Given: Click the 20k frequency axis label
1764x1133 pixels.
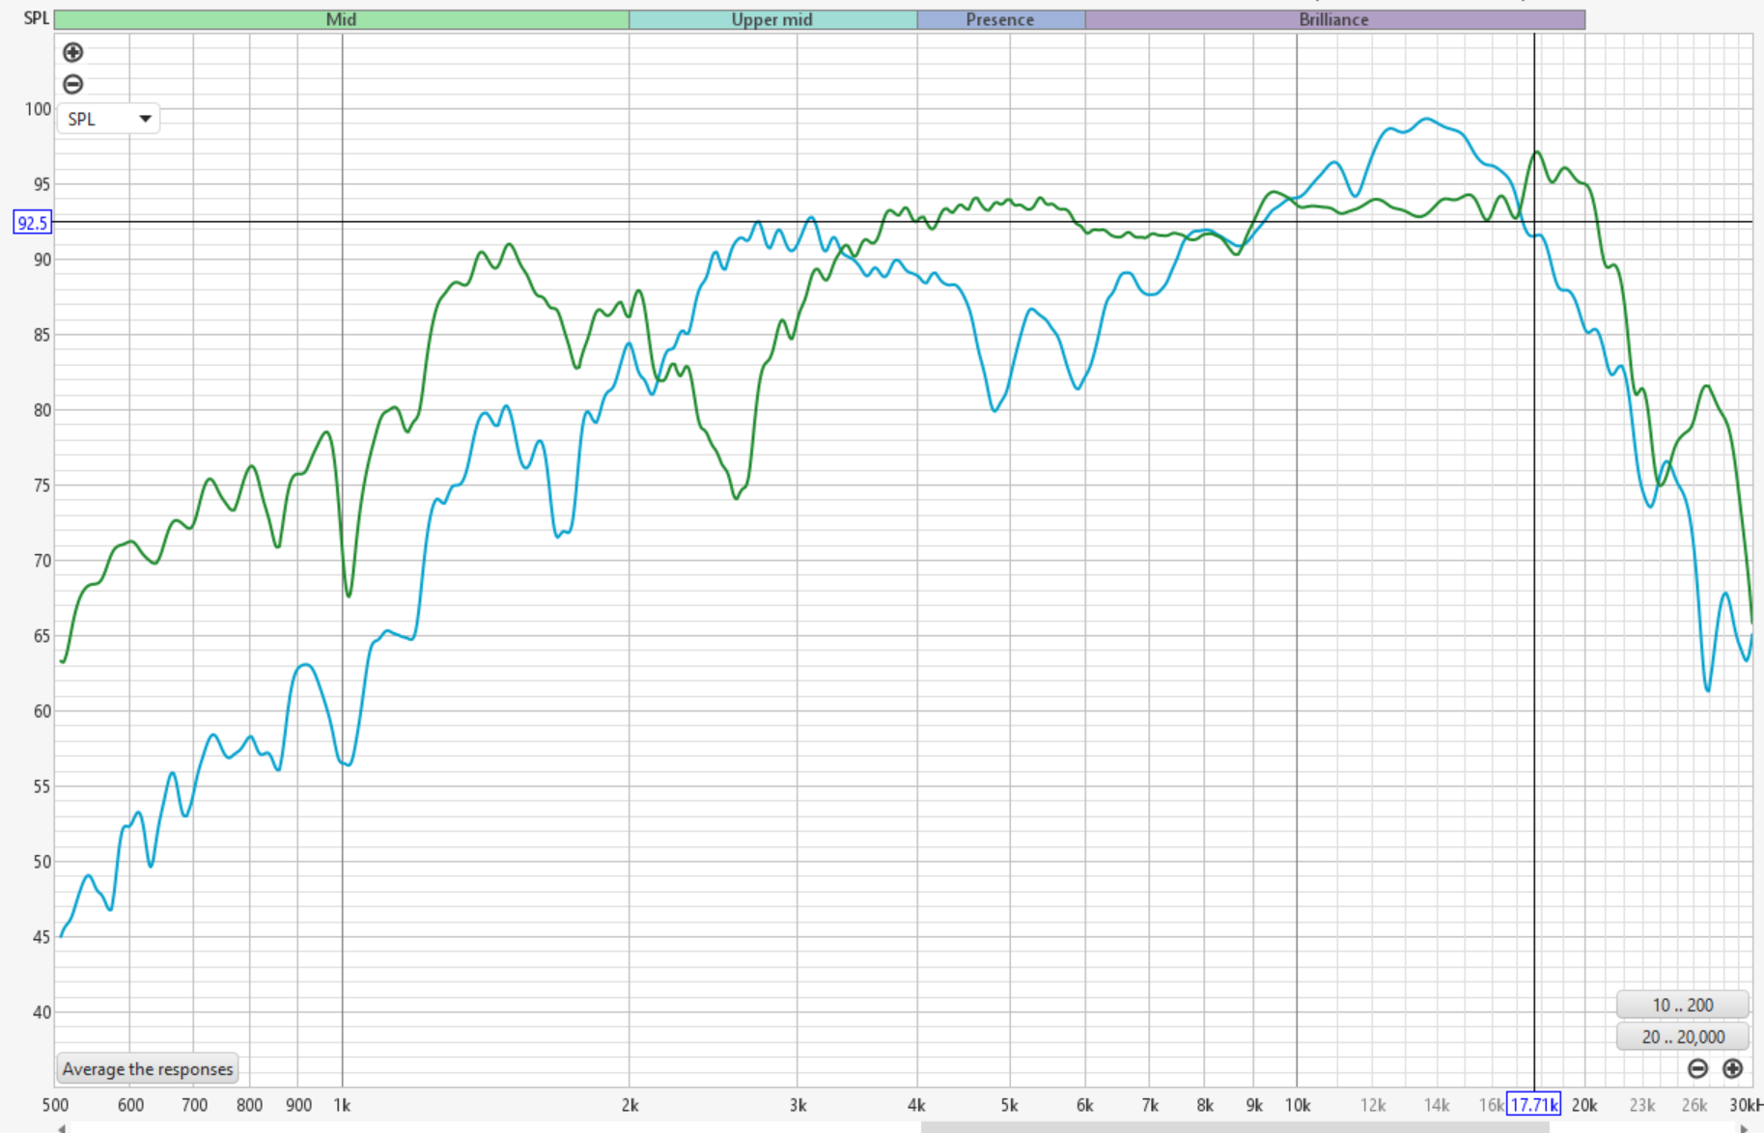Looking at the screenshot, I should coord(1584,1105).
